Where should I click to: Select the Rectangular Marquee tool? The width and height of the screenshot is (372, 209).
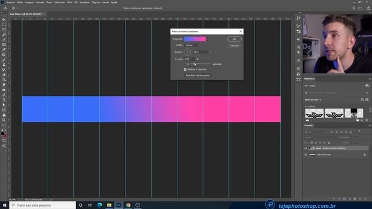point(4,24)
